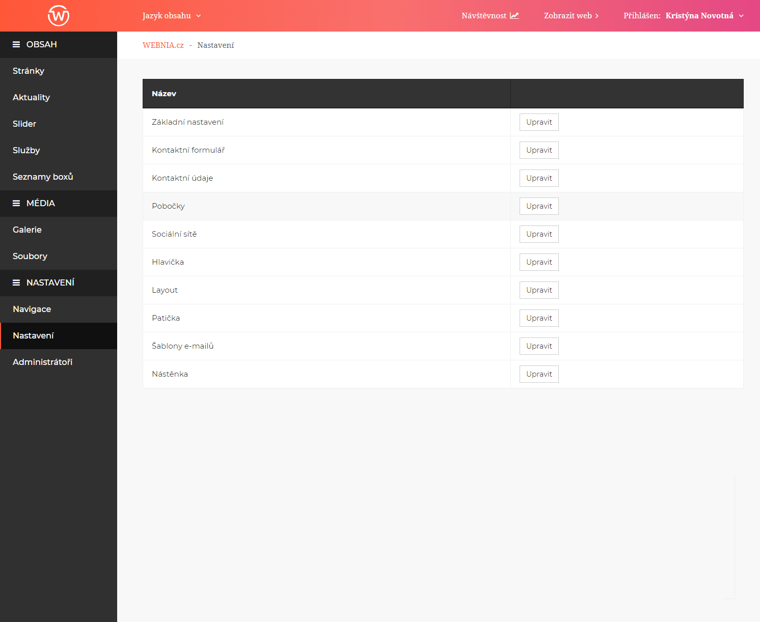This screenshot has height=622, width=760.
Task: Click the Nástěnka row text
Action: pos(170,374)
